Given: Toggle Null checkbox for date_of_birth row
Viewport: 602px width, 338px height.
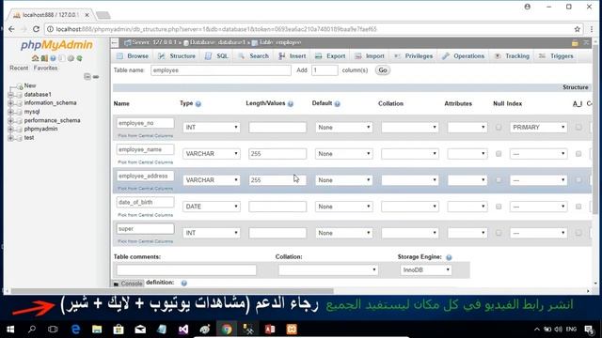Looking at the screenshot, I should pyautogui.click(x=499, y=207).
